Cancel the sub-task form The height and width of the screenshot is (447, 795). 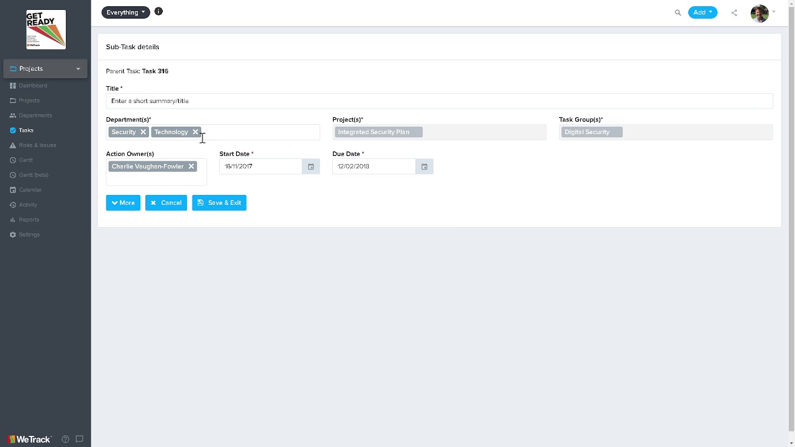166,202
